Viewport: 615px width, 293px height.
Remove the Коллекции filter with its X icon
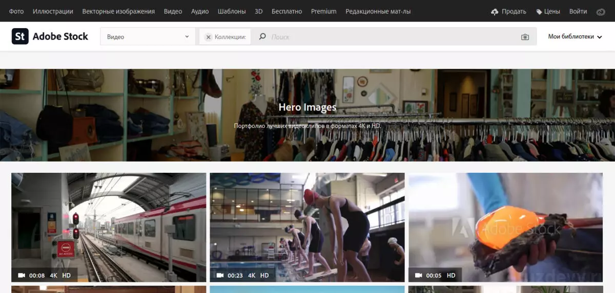208,37
